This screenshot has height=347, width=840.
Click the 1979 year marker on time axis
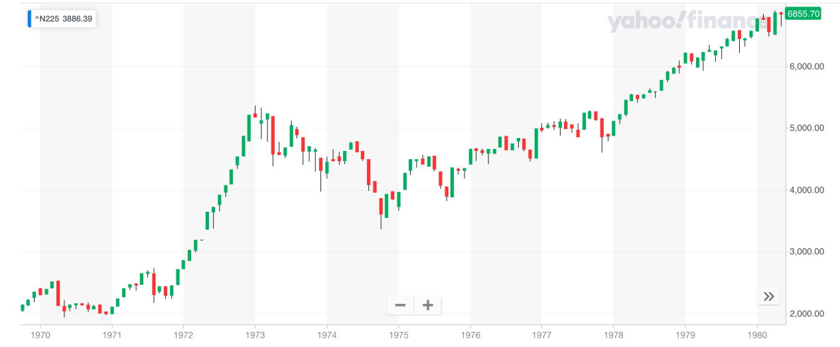coord(685,336)
